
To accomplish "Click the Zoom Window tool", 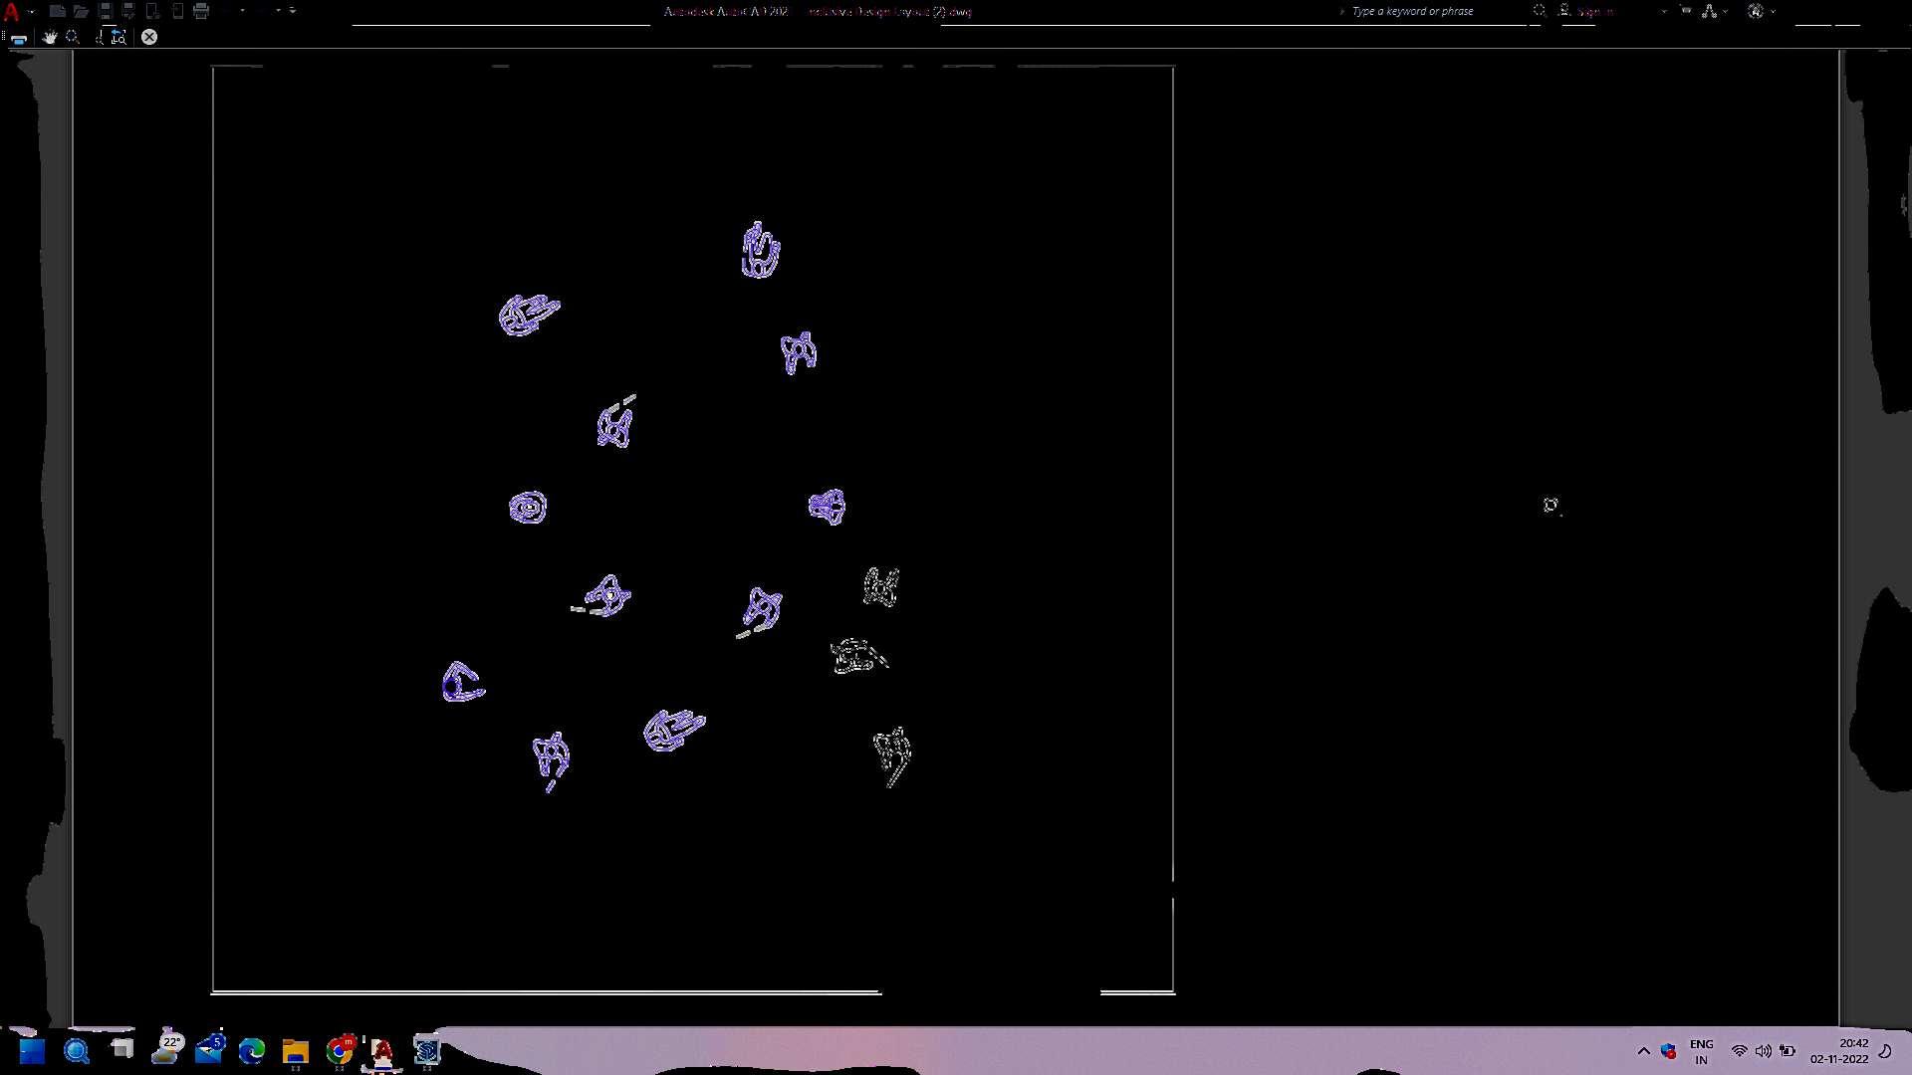I will coord(99,37).
